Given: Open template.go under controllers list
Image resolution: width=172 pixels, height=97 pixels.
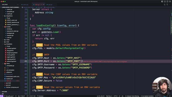Looking at the screenshot, I should tap(10, 12).
